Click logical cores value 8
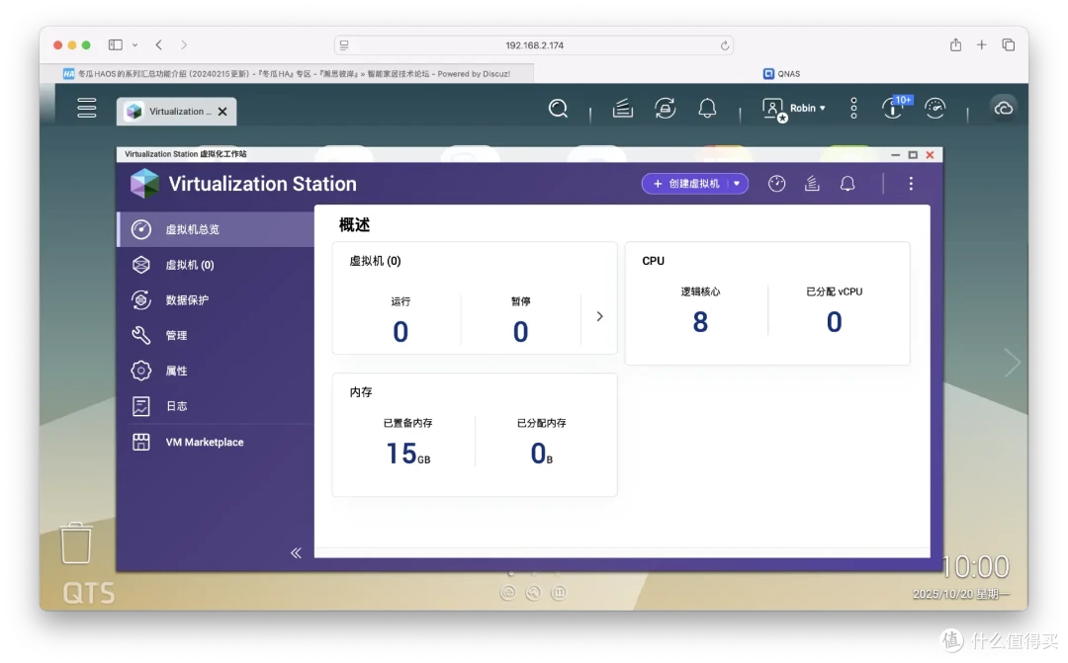 click(700, 322)
